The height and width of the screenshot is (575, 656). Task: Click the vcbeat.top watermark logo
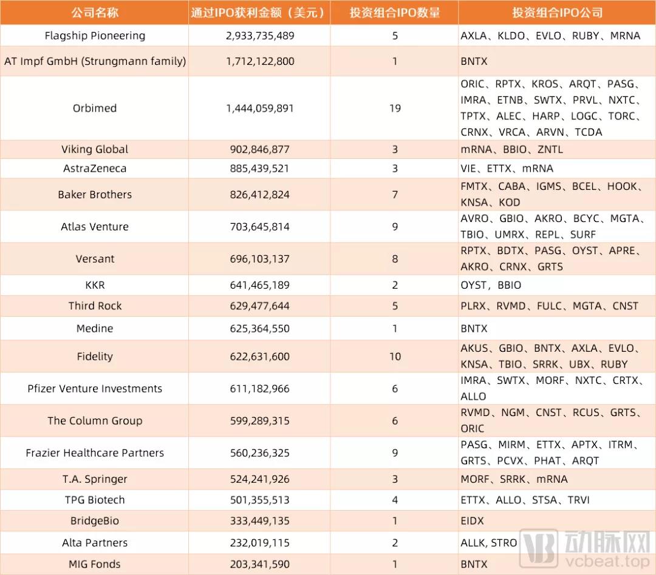(584, 549)
